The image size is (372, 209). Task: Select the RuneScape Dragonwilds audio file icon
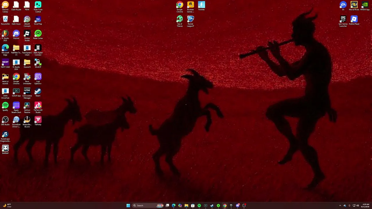click(5, 136)
